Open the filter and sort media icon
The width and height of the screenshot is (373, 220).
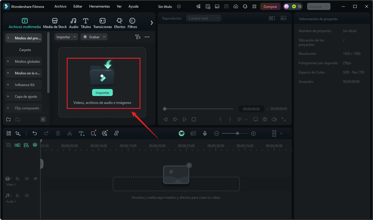click(x=138, y=37)
